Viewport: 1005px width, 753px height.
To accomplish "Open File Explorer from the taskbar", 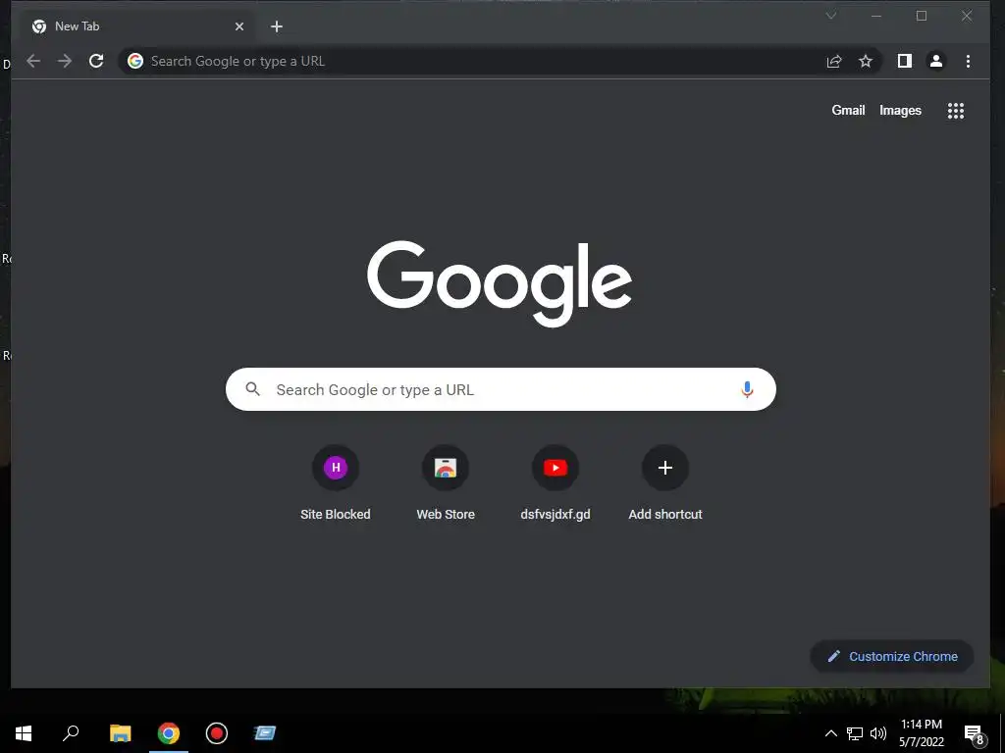I will (120, 733).
